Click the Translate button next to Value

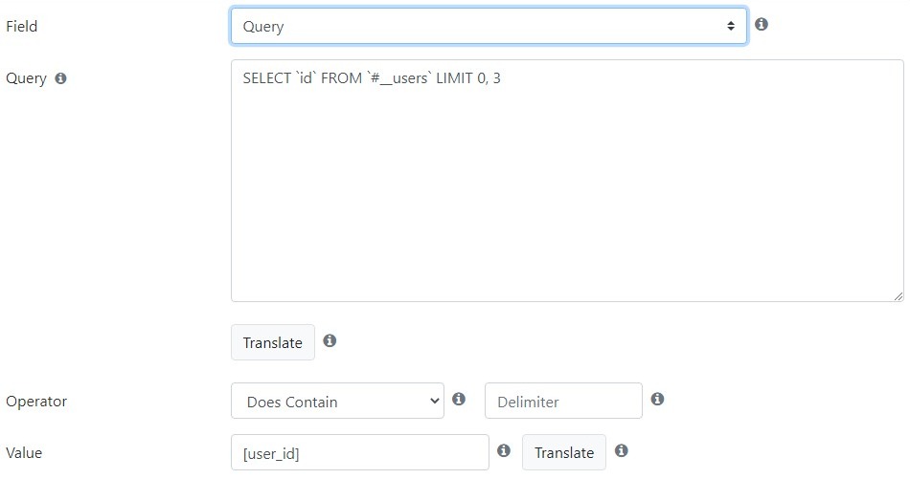pos(564,452)
